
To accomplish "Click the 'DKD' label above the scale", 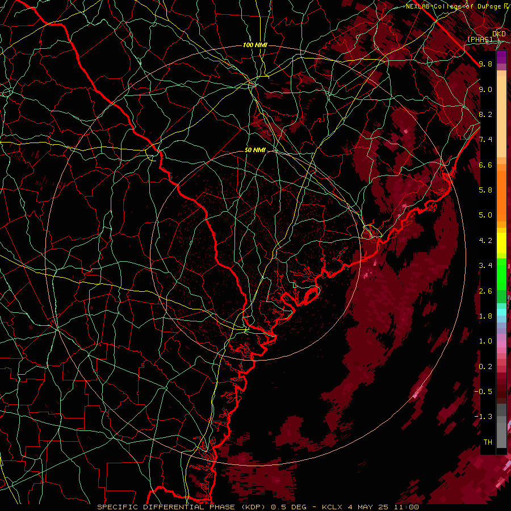I will pyautogui.click(x=499, y=34).
